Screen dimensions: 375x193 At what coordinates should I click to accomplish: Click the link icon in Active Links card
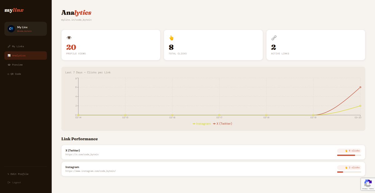[274, 38]
